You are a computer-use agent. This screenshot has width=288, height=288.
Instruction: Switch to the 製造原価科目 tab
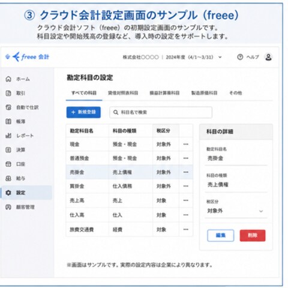click(204, 93)
